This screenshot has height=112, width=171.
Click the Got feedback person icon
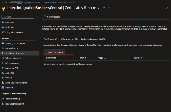point(45,16)
